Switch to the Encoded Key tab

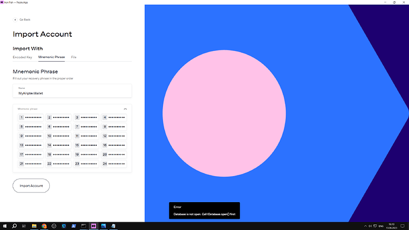pyautogui.click(x=23, y=57)
